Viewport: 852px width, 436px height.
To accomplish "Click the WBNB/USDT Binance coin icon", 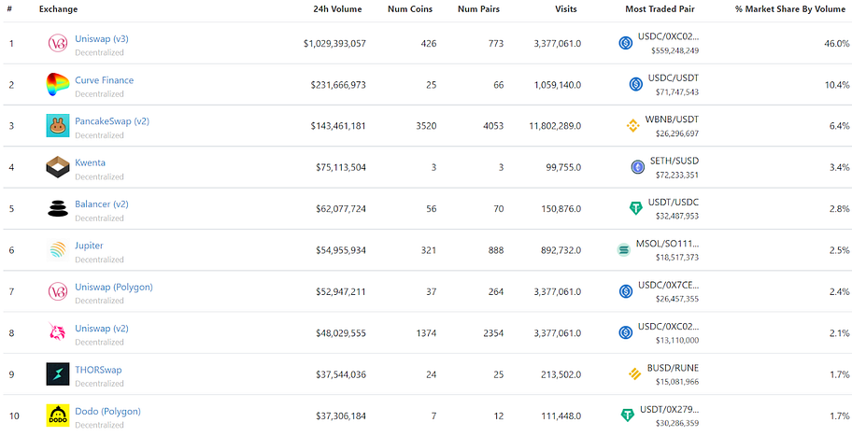I will coord(633,126).
